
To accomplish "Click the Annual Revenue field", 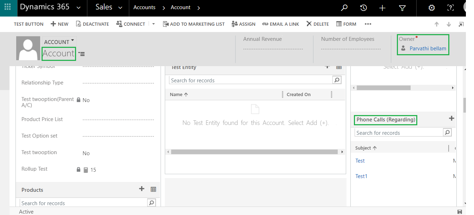I will (x=273, y=49).
